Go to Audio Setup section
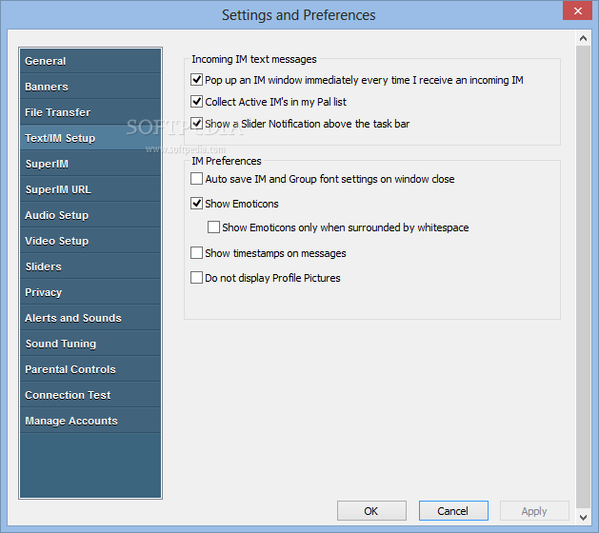 (56, 215)
